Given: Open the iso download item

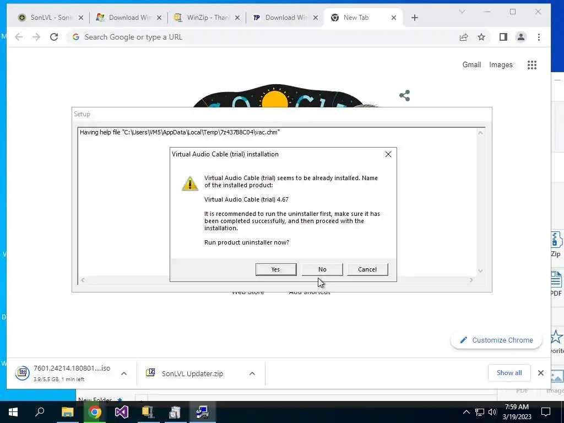Looking at the screenshot, I should click(x=63, y=373).
